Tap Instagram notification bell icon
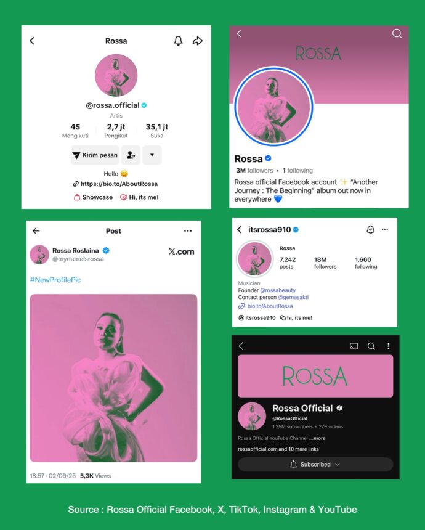This screenshot has width=425, height=530. (371, 230)
